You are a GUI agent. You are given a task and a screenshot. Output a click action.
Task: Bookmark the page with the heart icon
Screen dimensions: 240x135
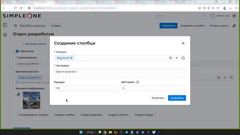(218, 8)
